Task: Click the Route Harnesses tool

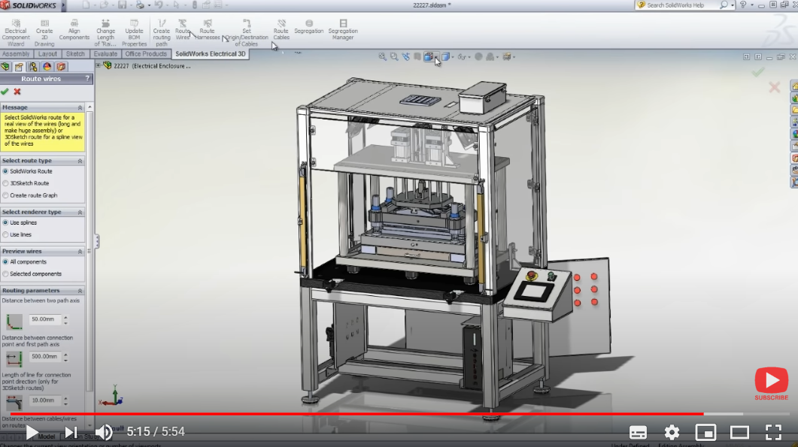Action: [x=207, y=30]
